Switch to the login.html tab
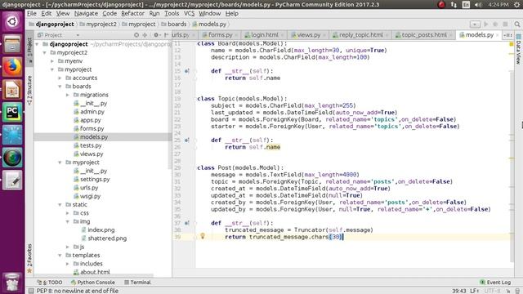523x294 pixels. coord(264,34)
